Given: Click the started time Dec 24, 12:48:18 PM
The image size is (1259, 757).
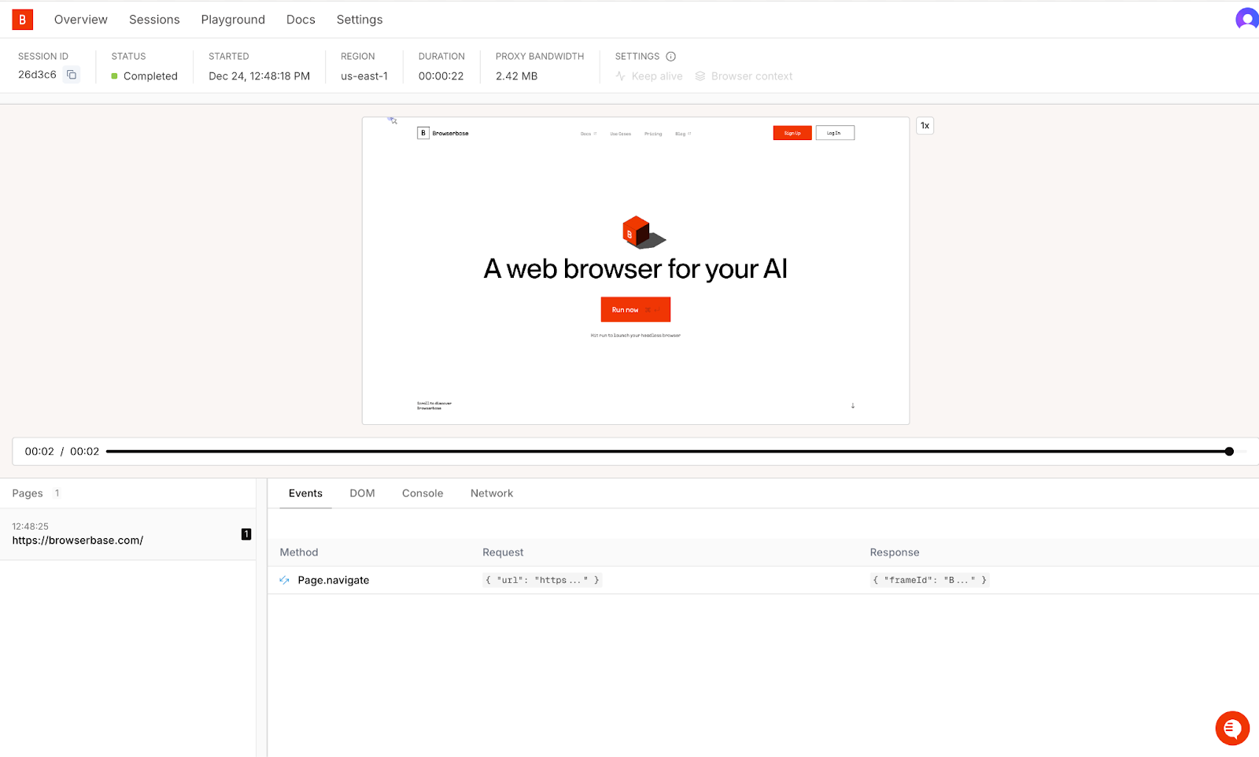Looking at the screenshot, I should 260,76.
